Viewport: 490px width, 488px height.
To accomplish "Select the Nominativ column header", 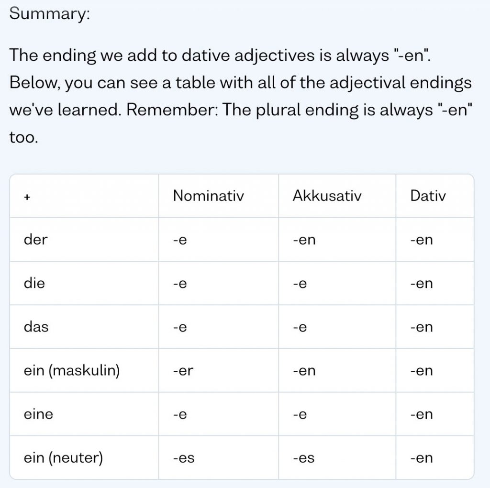I will click(x=208, y=196).
